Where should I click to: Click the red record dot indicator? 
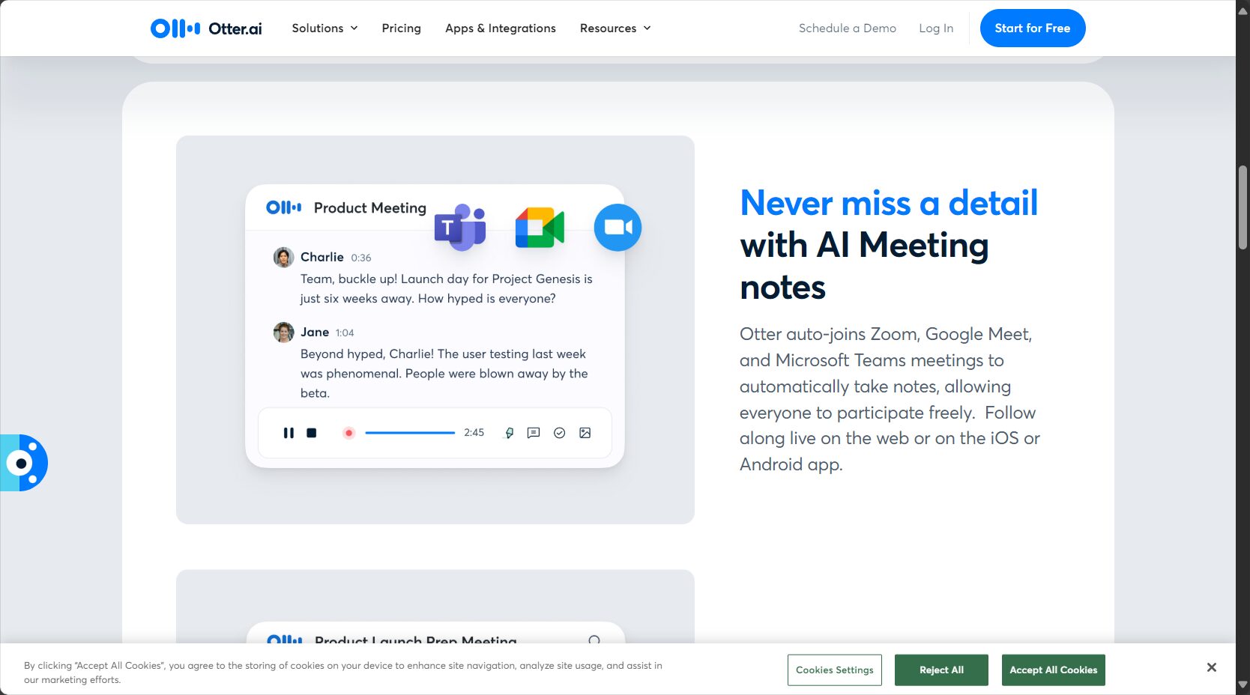coord(348,433)
